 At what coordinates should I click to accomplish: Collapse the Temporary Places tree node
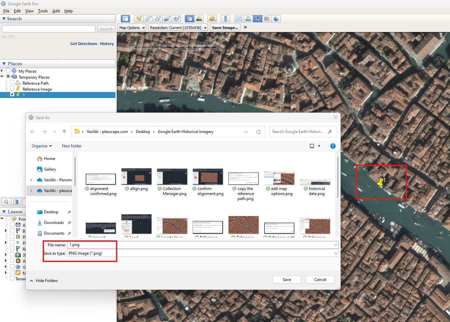pos(2,77)
